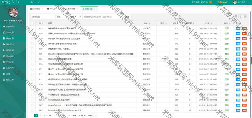The image size is (252, 118).
Task: Delete the article with ID 643
Action: click(x=244, y=28)
